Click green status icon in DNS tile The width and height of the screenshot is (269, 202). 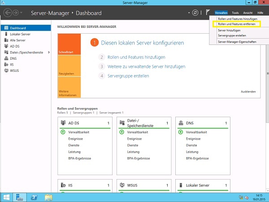181,132
